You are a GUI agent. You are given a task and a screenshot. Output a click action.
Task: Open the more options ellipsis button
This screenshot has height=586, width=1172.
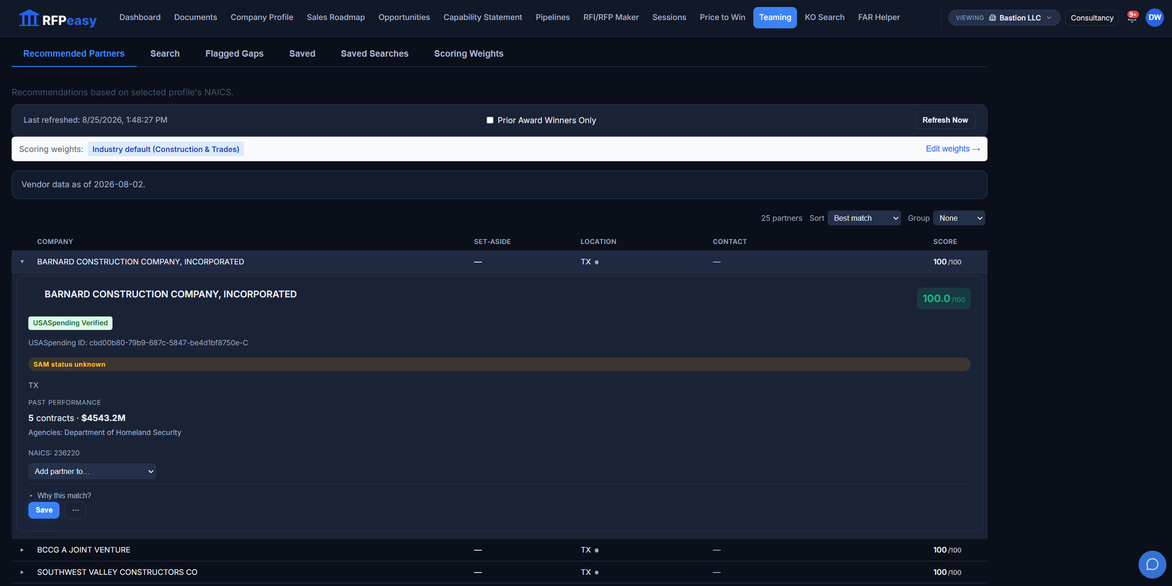point(75,510)
